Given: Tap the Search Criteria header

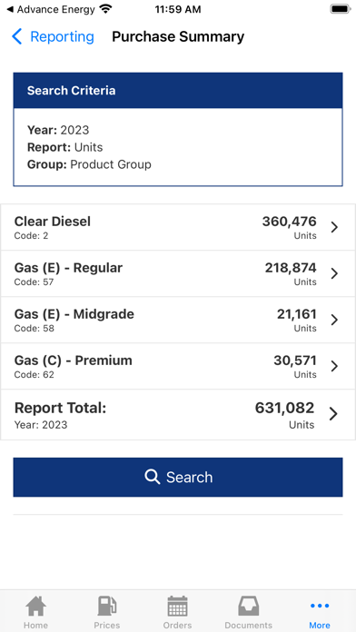Looking at the screenshot, I should 178,90.
